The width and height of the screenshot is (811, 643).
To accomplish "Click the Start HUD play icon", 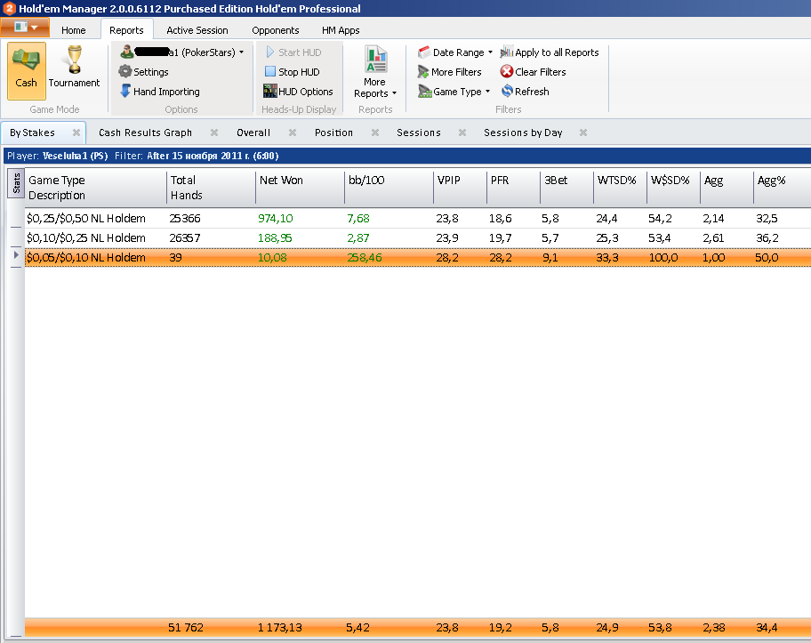I will pos(270,52).
